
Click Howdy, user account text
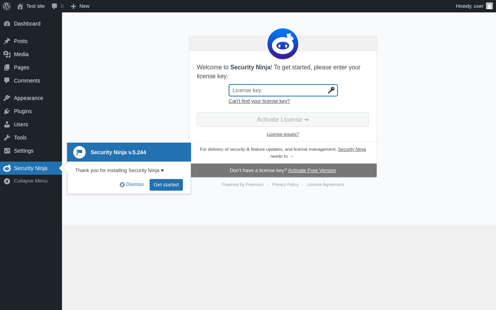click(x=470, y=6)
